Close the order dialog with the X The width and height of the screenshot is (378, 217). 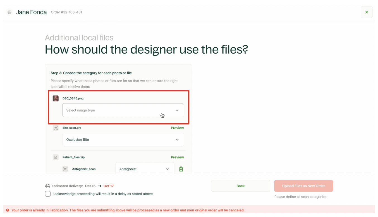pyautogui.click(x=366, y=12)
